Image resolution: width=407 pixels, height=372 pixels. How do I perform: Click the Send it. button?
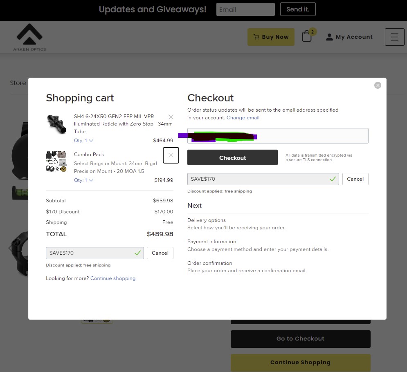[x=298, y=9]
